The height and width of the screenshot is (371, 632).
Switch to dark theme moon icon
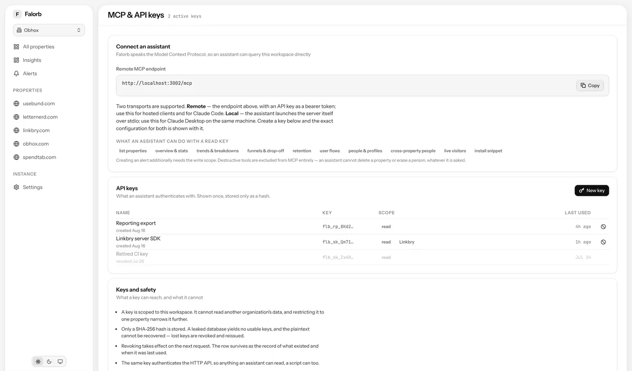49,362
